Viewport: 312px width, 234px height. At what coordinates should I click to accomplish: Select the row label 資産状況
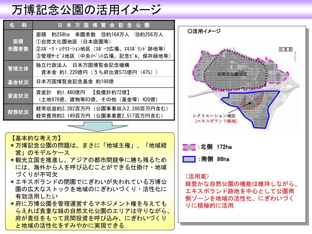click(x=18, y=96)
